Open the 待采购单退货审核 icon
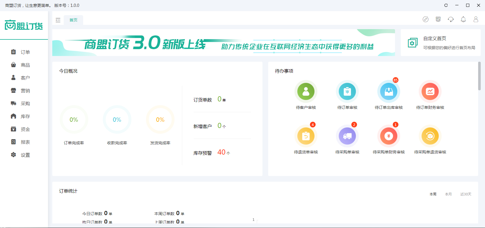 [x=430, y=136]
